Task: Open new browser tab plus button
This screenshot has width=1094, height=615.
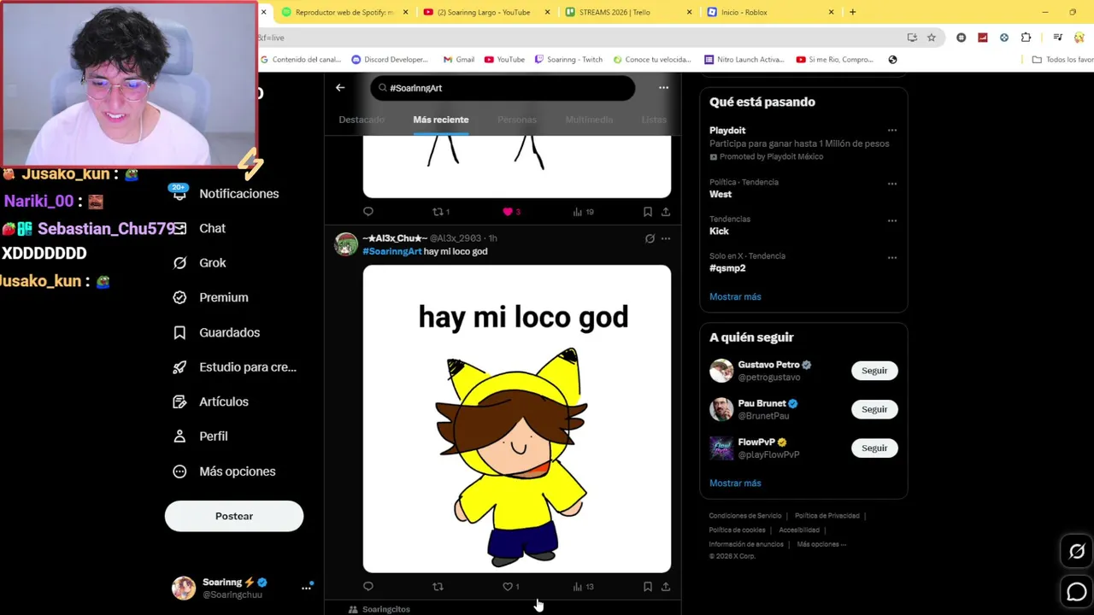Action: tap(852, 12)
